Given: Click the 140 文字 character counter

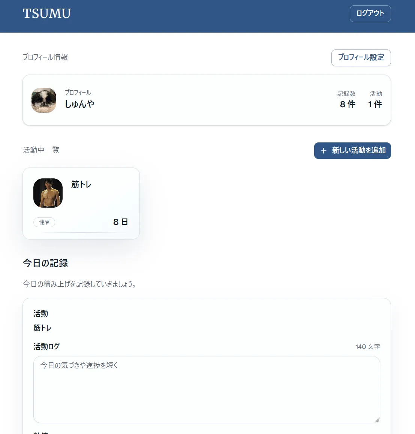Looking at the screenshot, I should [367, 347].
